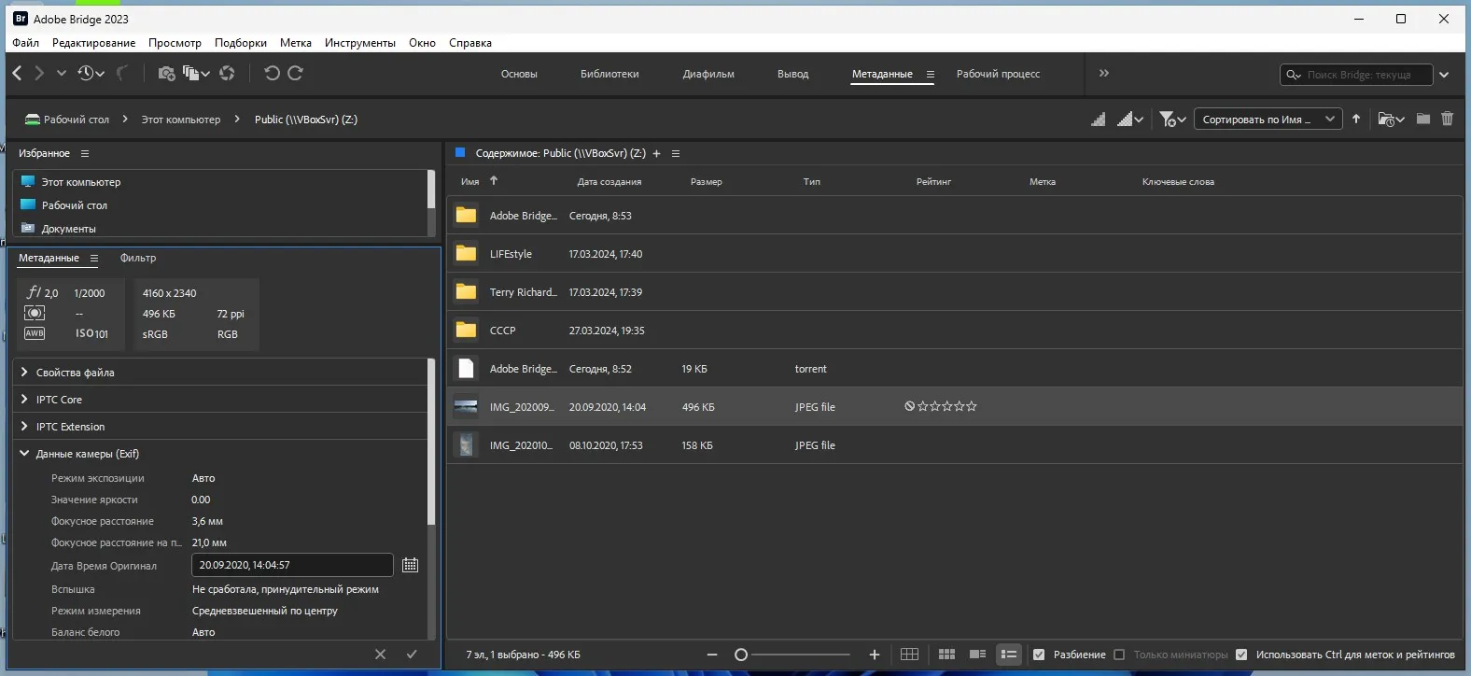Add a new content tab with plus
This screenshot has width=1471, height=676.
click(x=656, y=153)
